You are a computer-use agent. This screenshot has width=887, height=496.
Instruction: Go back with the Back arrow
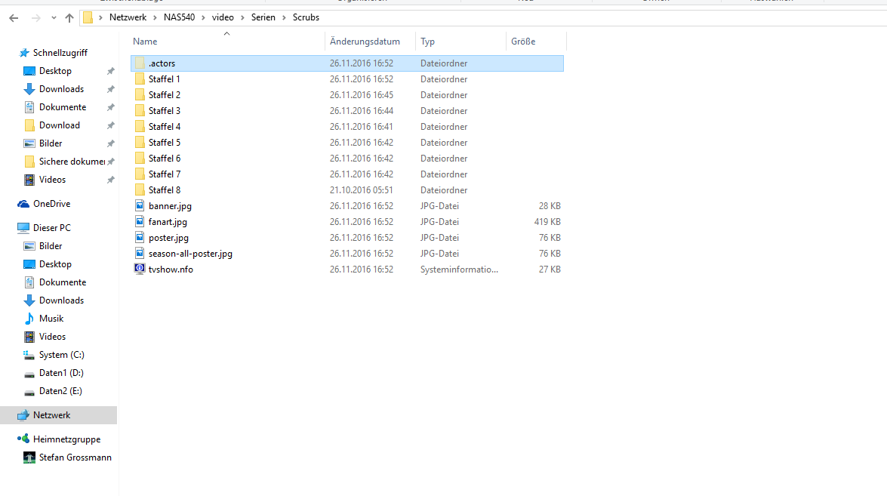[14, 18]
